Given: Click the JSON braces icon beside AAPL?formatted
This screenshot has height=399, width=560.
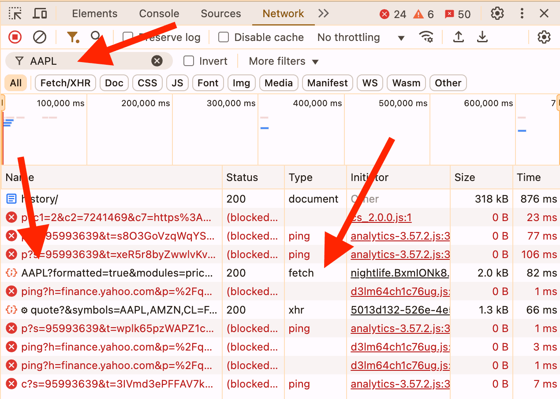Looking at the screenshot, I should point(11,273).
